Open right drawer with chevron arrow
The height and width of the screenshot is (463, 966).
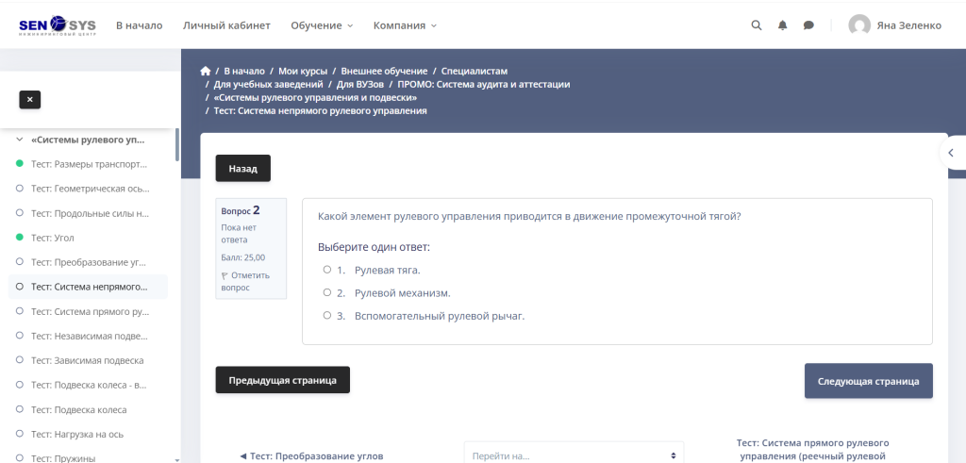point(951,153)
